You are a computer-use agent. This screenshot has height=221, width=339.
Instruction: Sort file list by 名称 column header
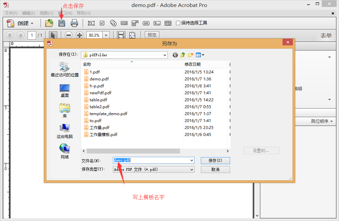[x=132, y=64]
